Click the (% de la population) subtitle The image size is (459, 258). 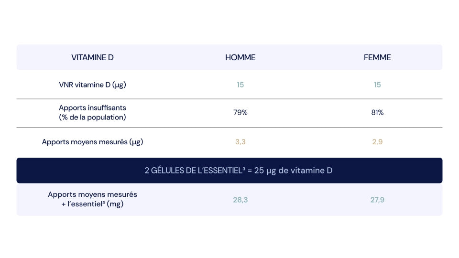pos(92,118)
